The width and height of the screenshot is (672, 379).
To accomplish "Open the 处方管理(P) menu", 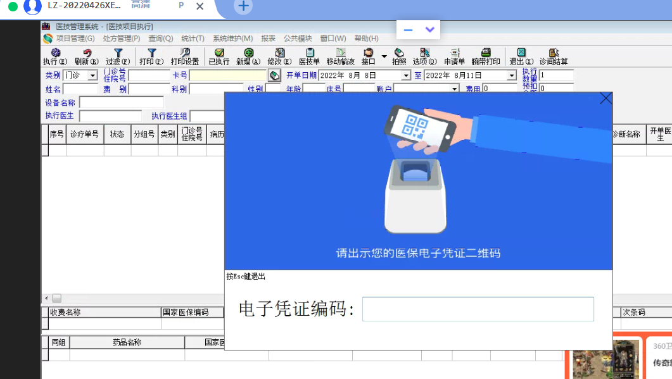I will 121,39.
